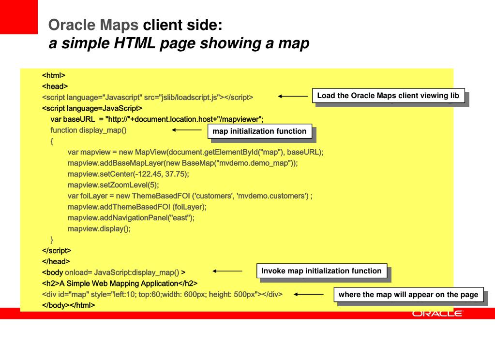Screen dimensions: 495x342
Task: Click the '<body onload= JavaScript:display_map() >' line
Action: [x=114, y=272]
